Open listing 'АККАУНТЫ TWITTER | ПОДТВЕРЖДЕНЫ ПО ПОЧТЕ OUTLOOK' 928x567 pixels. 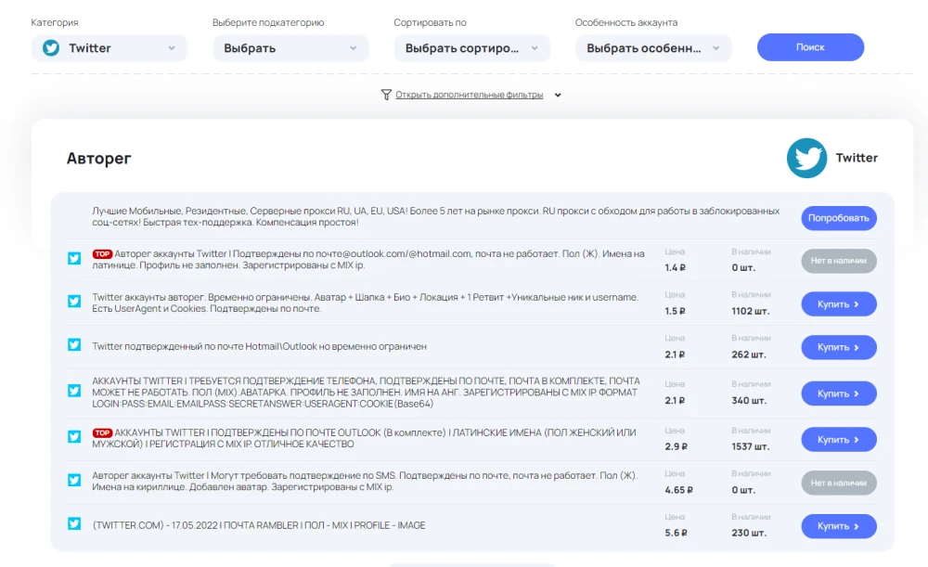364,438
